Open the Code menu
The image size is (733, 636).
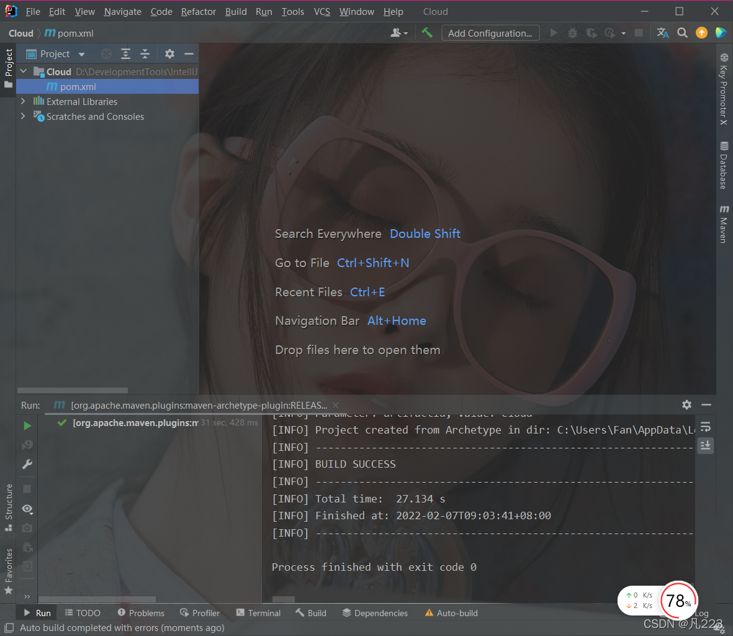161,12
